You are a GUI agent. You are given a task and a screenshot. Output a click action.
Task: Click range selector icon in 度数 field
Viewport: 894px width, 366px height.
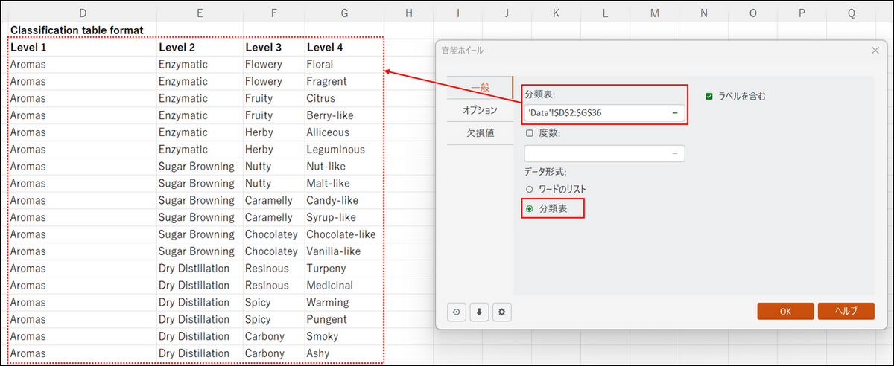[674, 153]
